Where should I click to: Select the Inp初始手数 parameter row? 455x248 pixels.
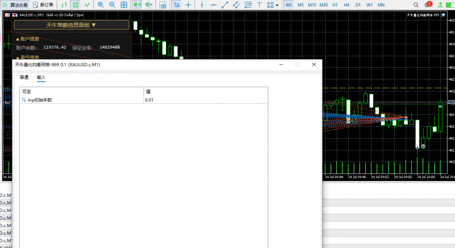[144, 100]
